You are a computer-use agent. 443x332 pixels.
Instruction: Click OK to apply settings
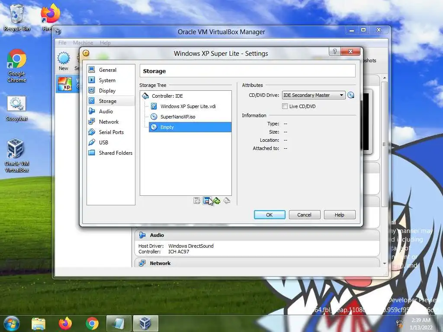(x=270, y=215)
